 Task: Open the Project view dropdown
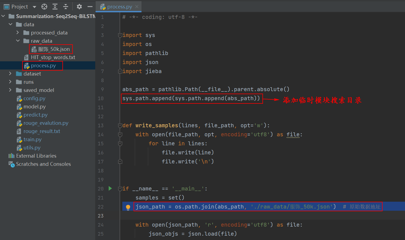point(34,7)
